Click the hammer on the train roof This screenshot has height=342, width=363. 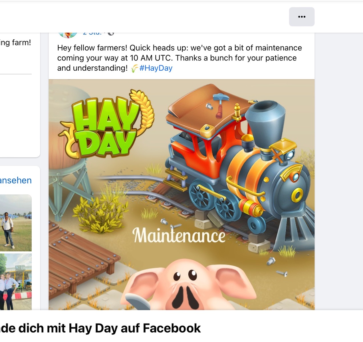pos(221,104)
